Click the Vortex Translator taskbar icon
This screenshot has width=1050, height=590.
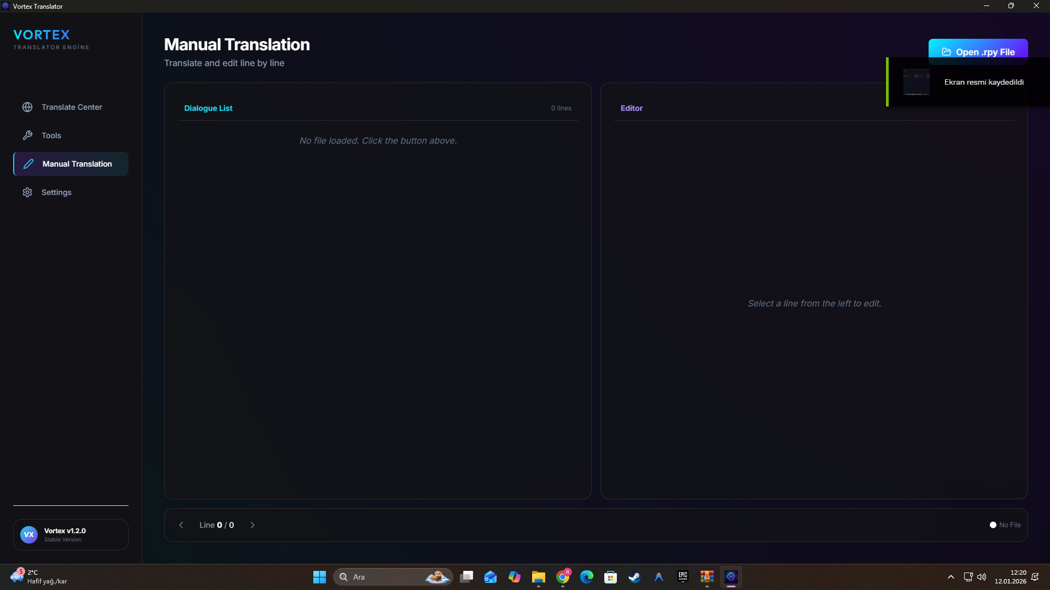coord(731,577)
